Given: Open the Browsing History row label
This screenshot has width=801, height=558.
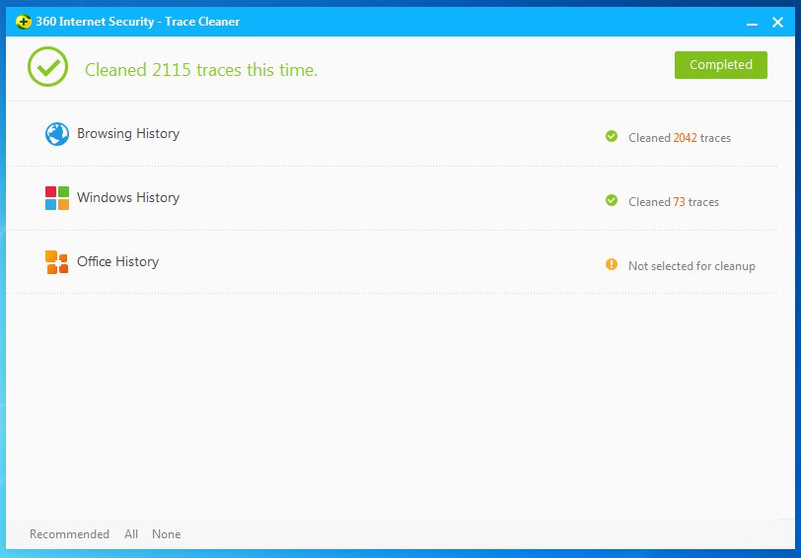Looking at the screenshot, I should (128, 134).
